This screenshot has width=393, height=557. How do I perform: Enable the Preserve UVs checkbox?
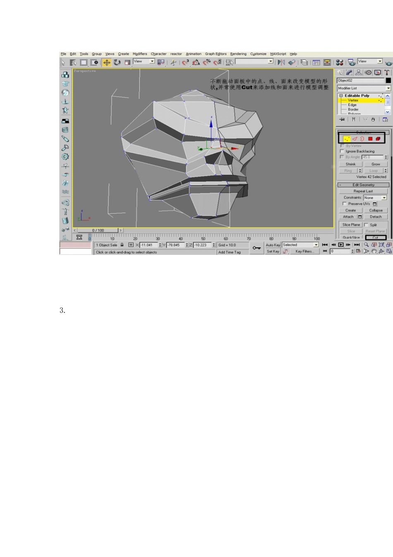[x=345, y=204]
